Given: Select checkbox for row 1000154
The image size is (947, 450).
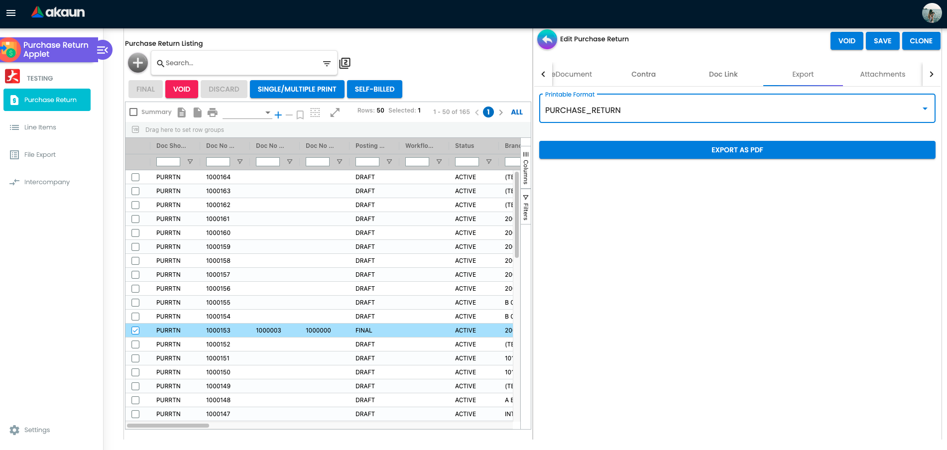Looking at the screenshot, I should coord(135,317).
